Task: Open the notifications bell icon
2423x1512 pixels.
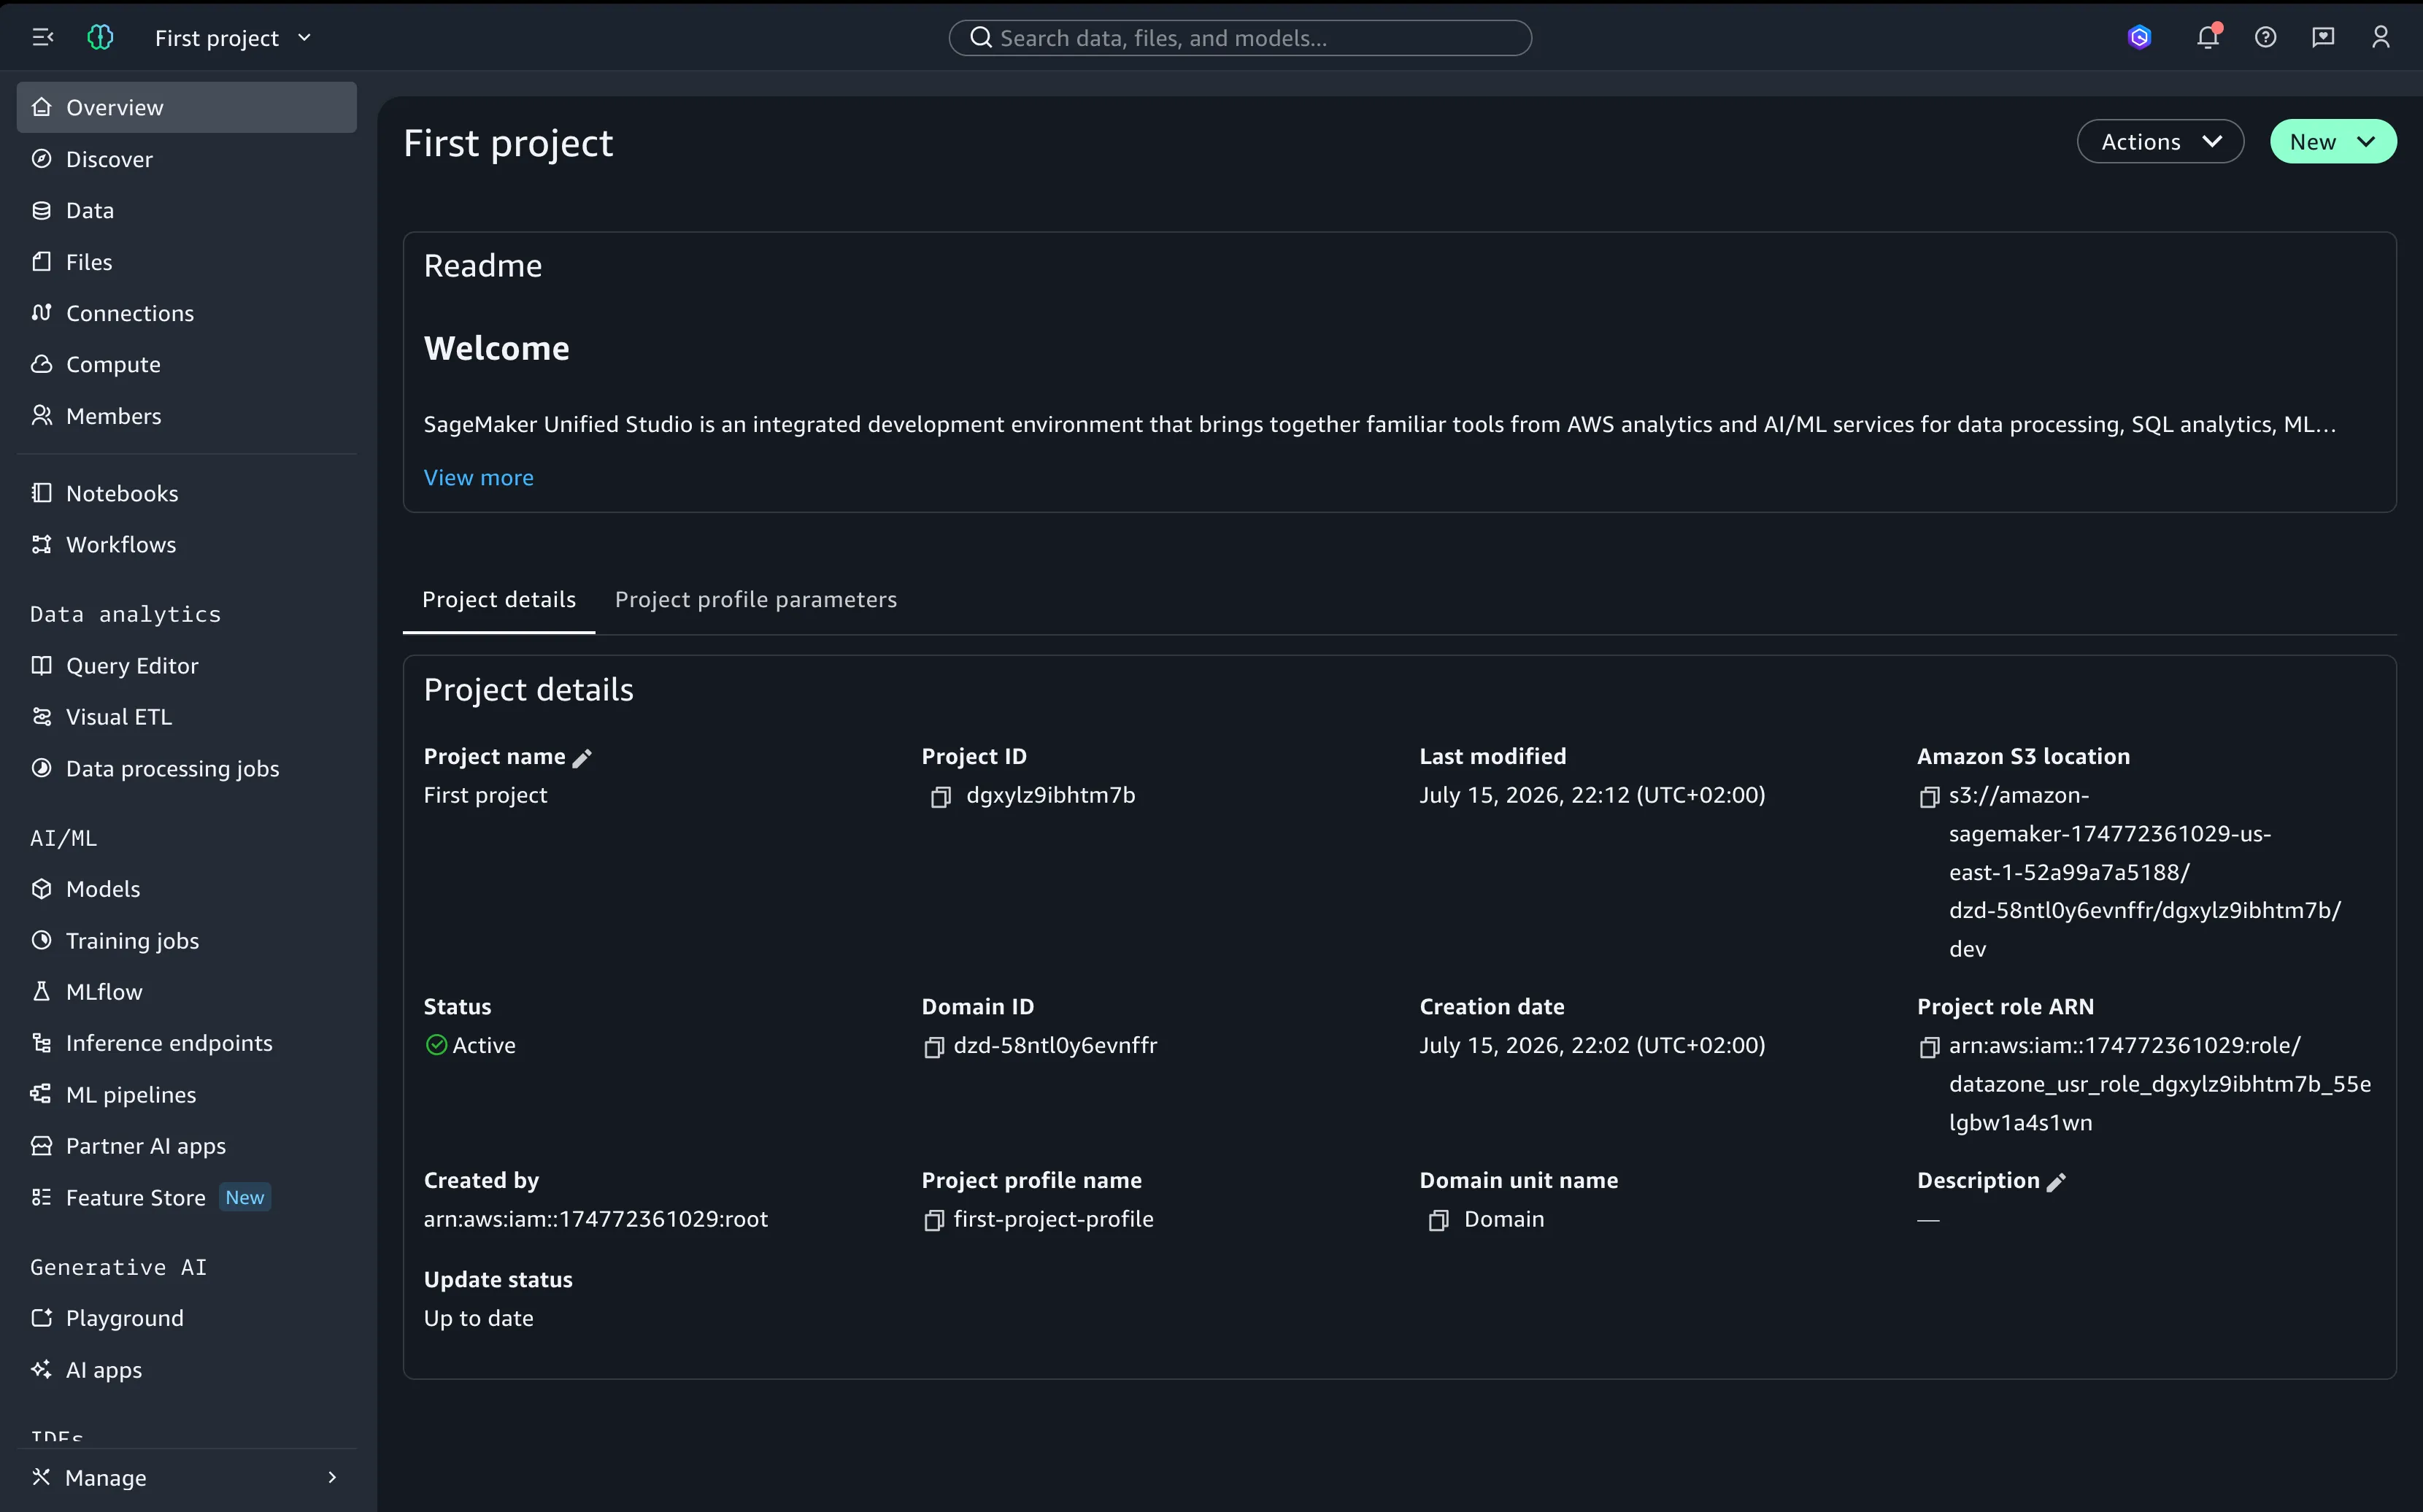Action: click(x=2207, y=37)
